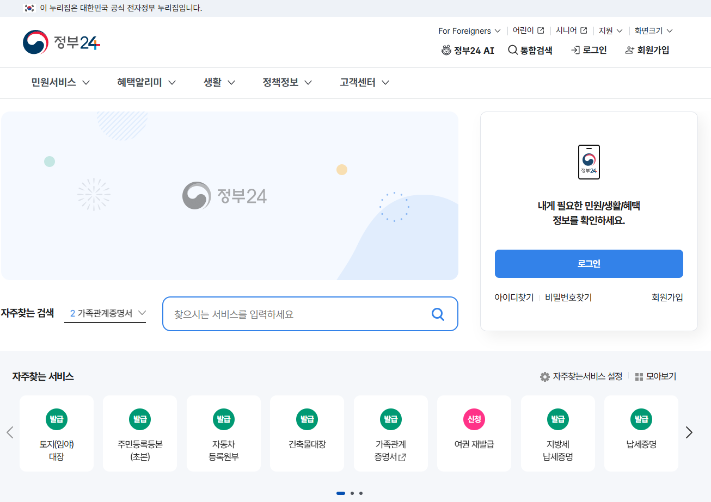The width and height of the screenshot is (711, 502).
Task: Open the 납세증명 service card
Action: click(641, 433)
